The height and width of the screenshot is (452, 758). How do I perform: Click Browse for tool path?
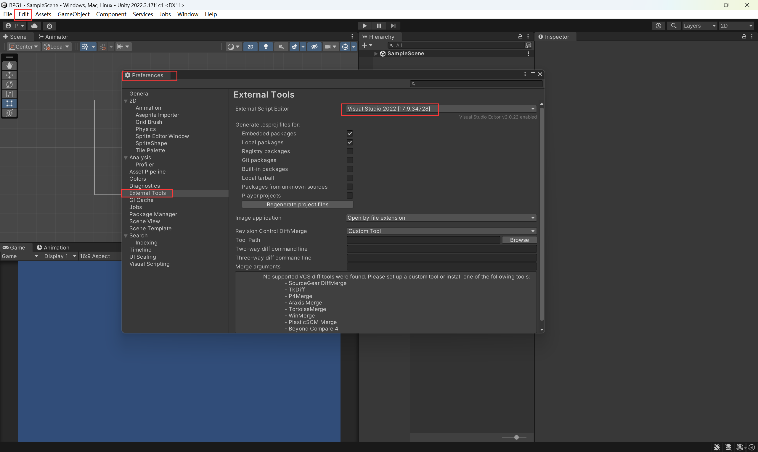click(x=519, y=240)
